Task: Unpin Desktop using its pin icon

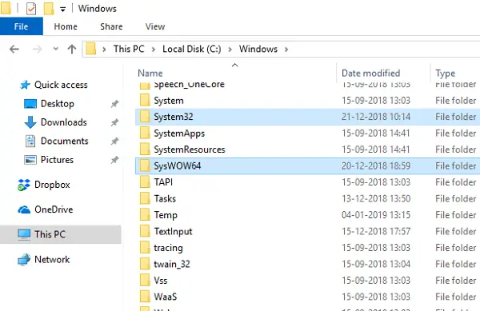Action: (x=114, y=104)
